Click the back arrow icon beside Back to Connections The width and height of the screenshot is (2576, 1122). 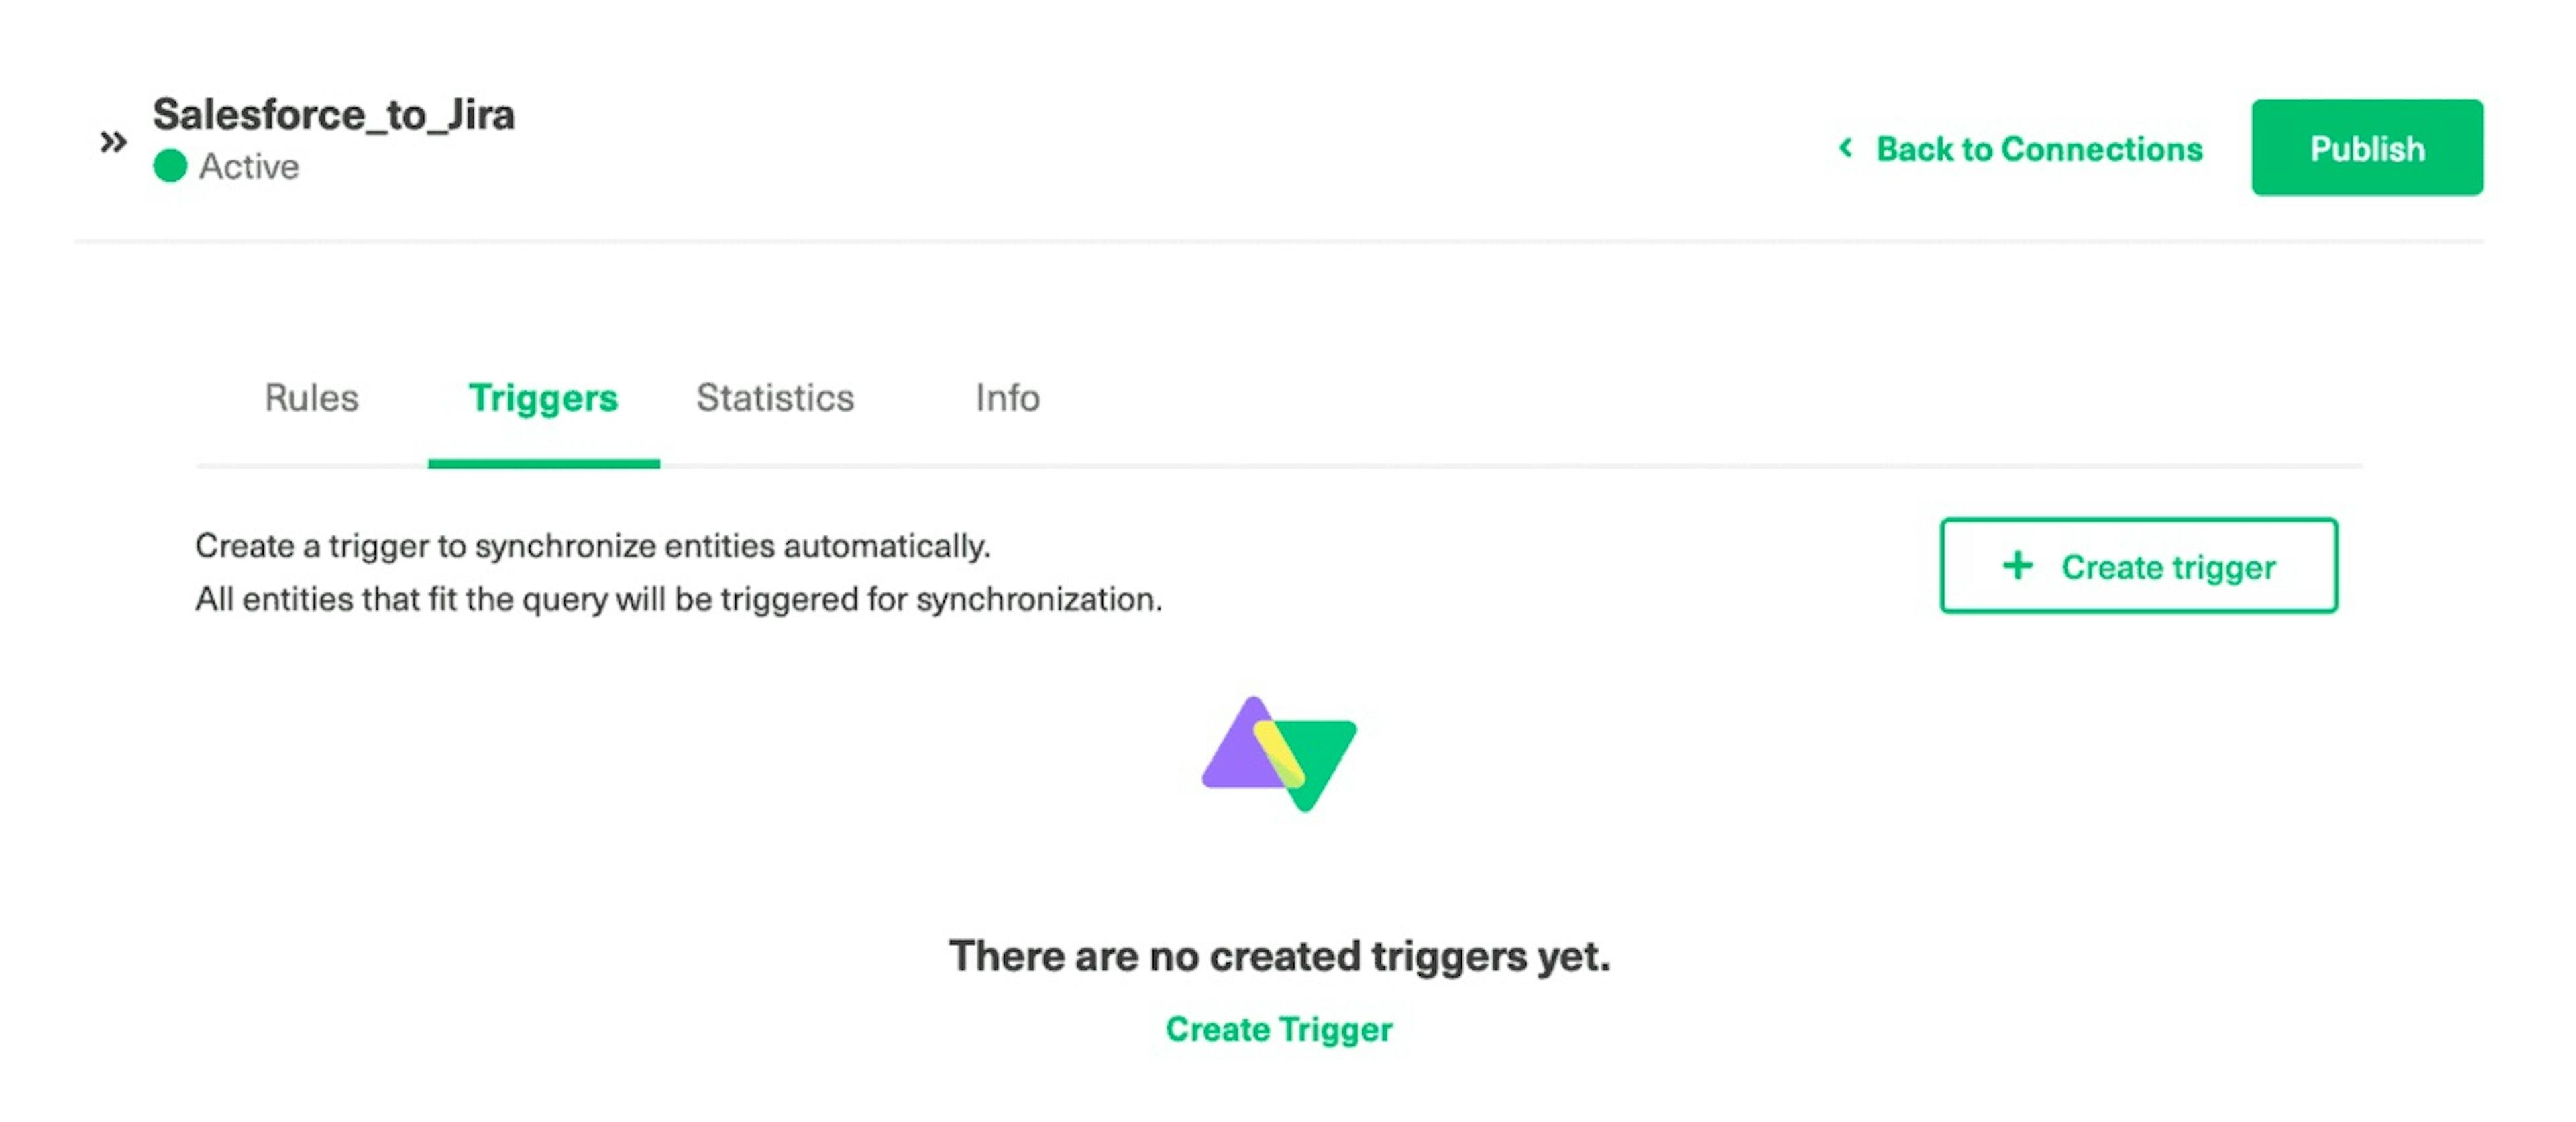point(1845,146)
